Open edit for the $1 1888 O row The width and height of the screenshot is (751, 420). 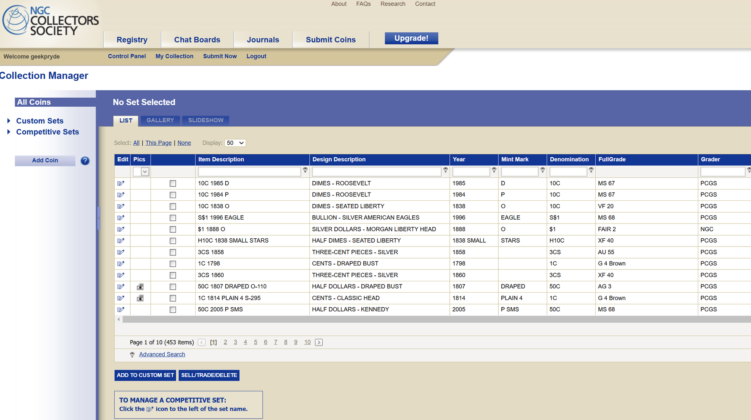[x=120, y=229]
